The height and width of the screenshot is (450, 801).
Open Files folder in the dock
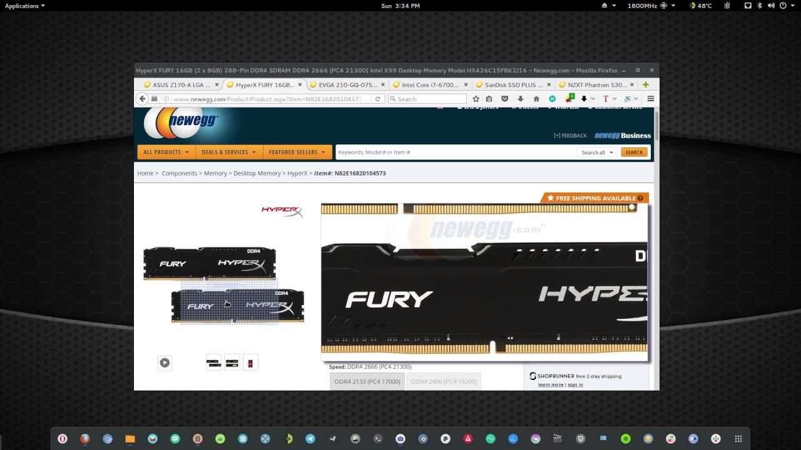point(130,439)
